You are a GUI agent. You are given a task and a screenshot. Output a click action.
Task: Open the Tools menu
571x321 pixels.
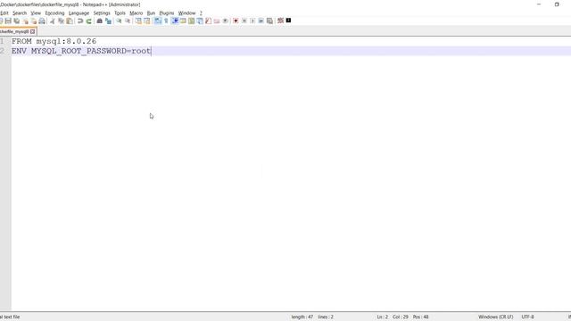120,13
